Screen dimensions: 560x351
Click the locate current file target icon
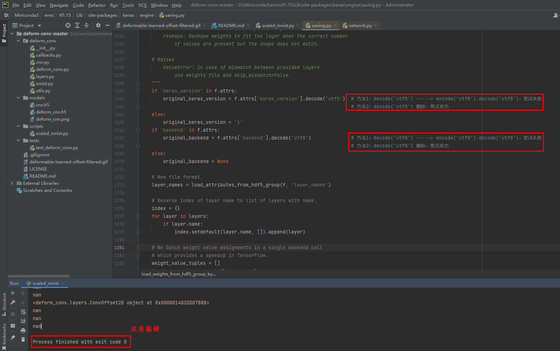pyautogui.click(x=68, y=25)
